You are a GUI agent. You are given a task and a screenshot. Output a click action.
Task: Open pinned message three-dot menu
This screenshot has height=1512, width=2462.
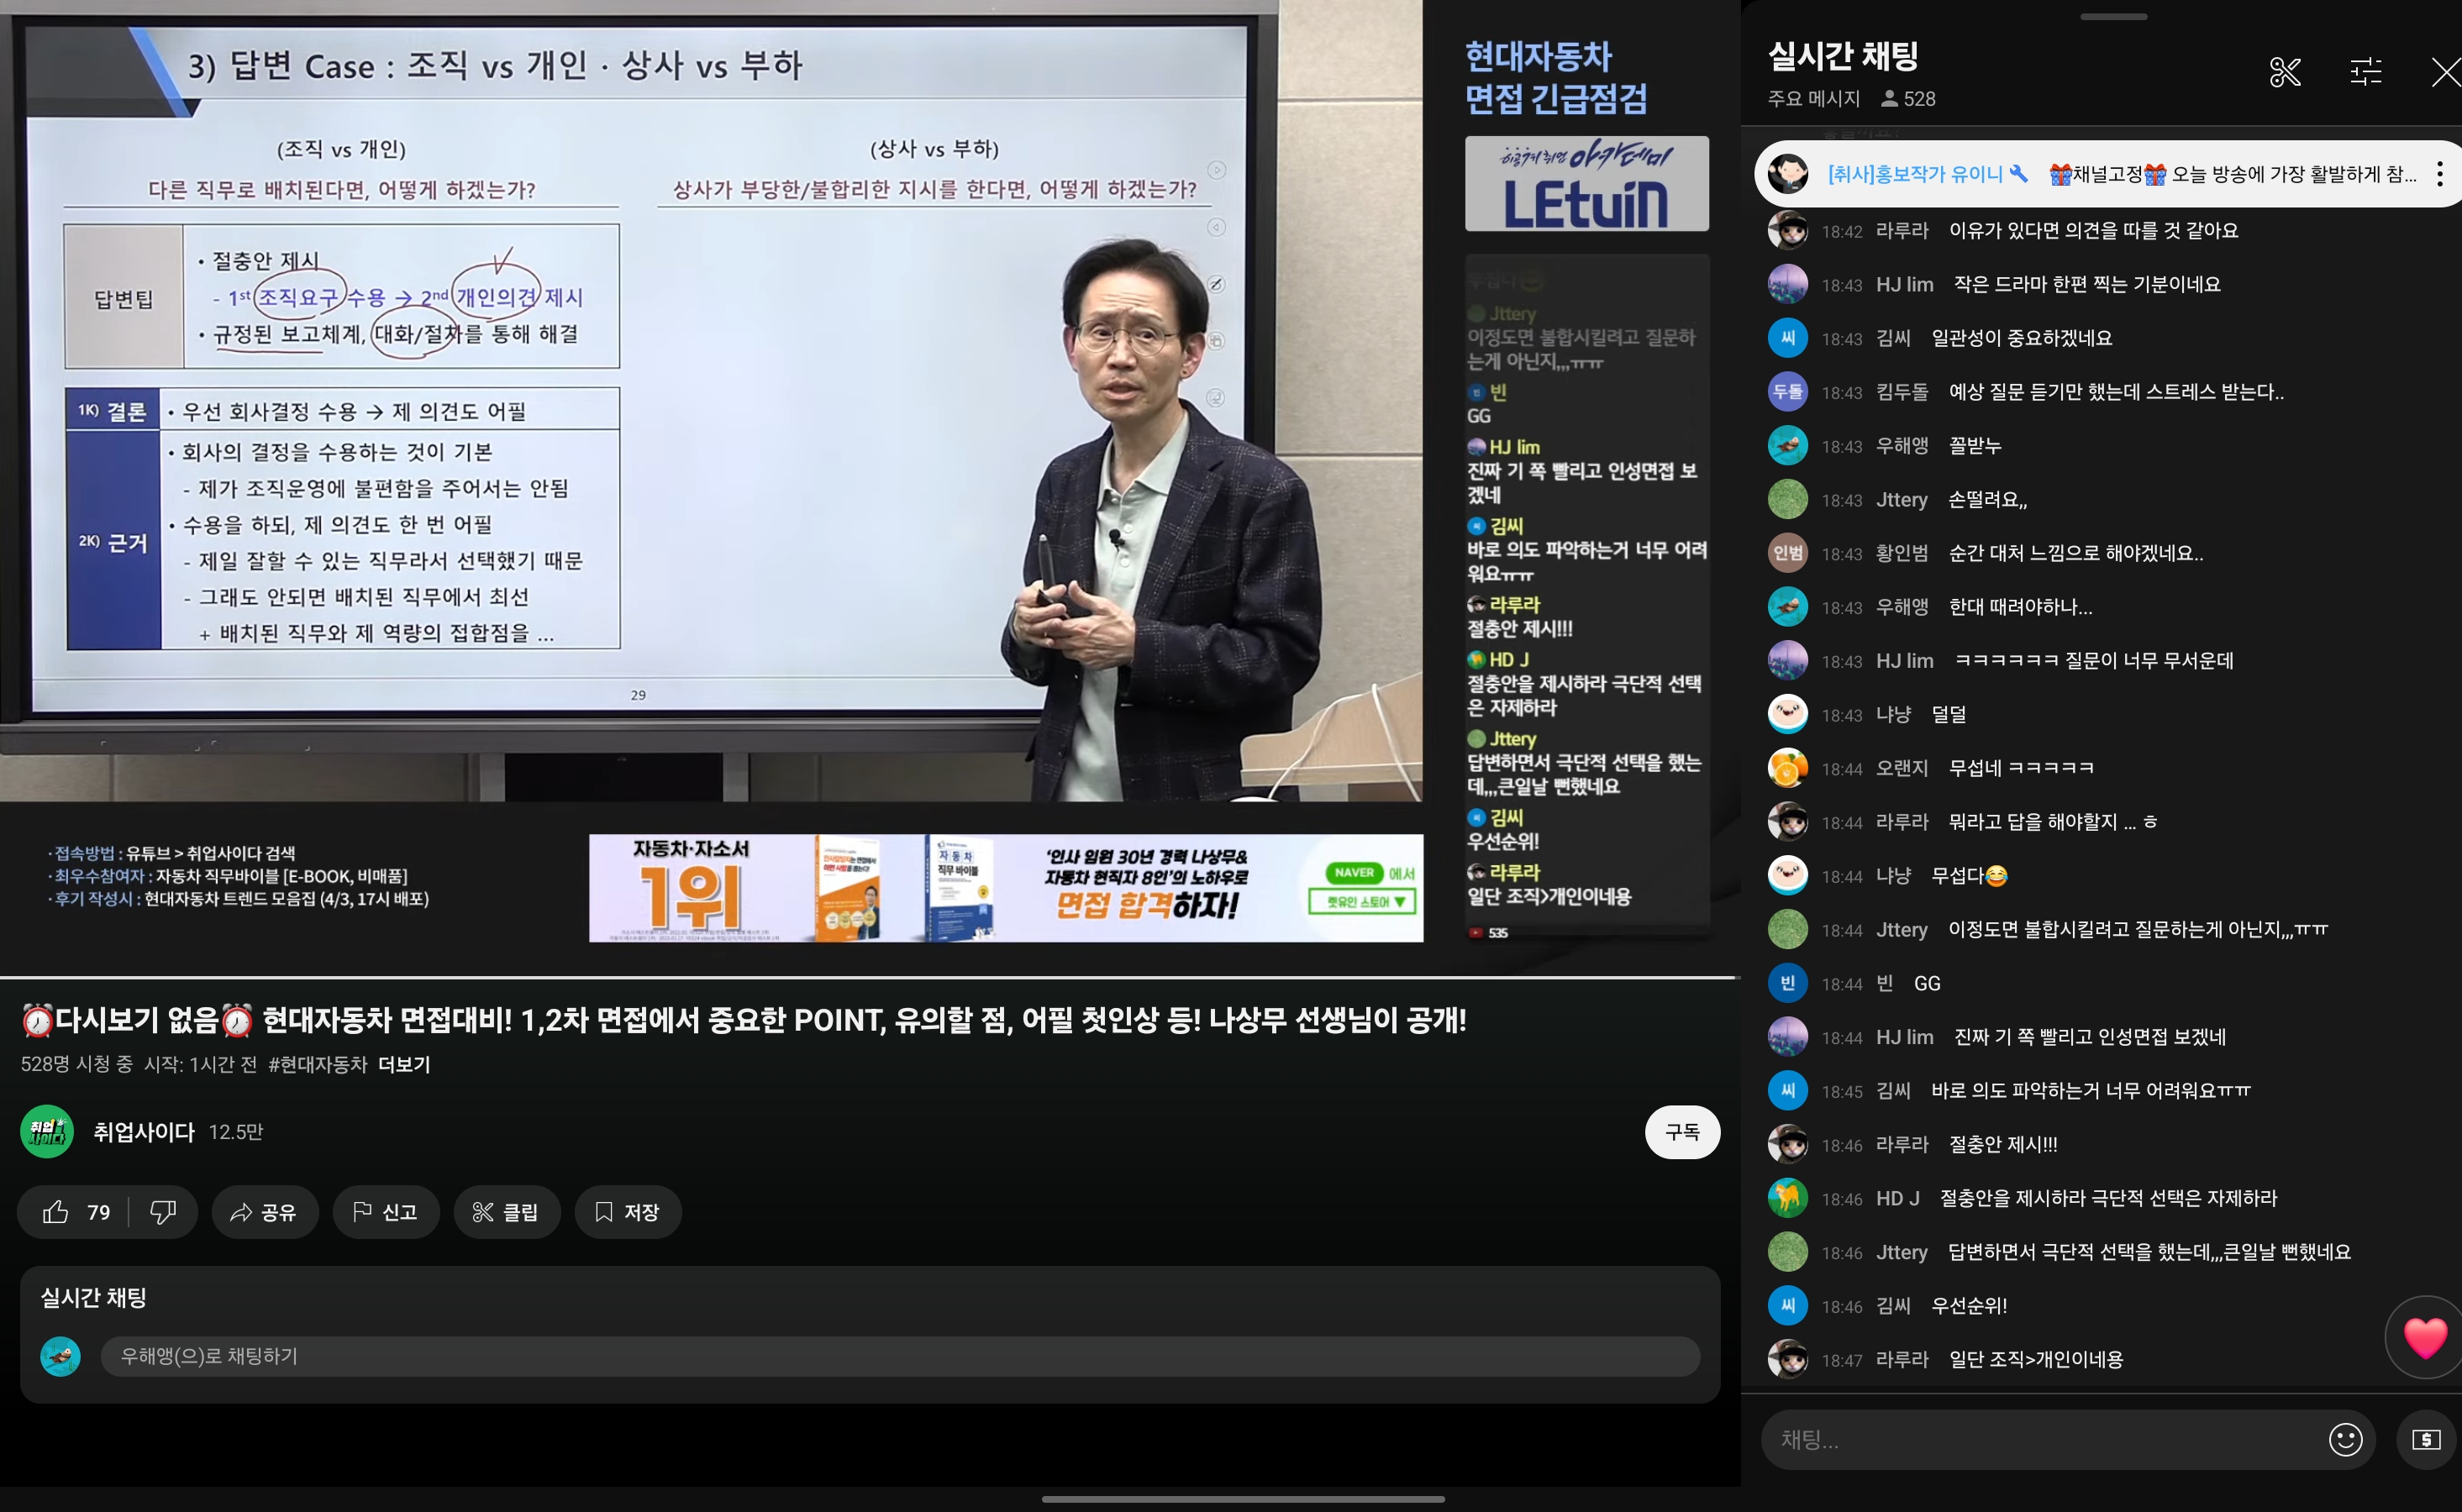[x=2440, y=174]
